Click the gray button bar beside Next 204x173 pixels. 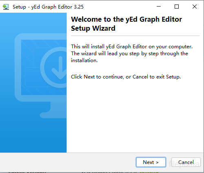point(68,162)
